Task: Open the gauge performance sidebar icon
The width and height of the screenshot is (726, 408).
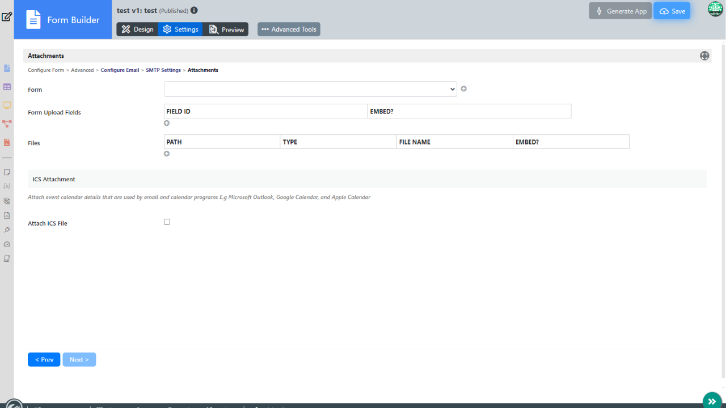Action: pyautogui.click(x=7, y=244)
